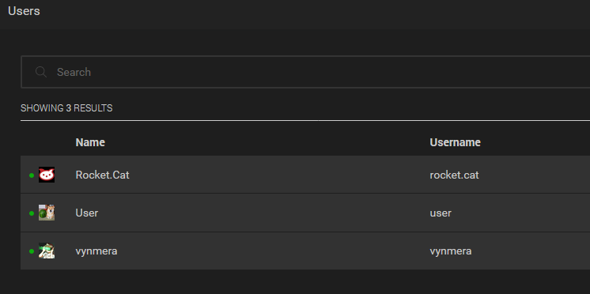Open the vynmera name entry
Viewport: 590px width, 294px height.
click(x=96, y=251)
